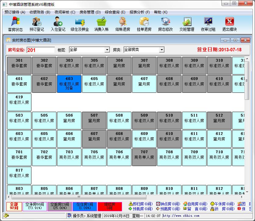The height and width of the screenshot is (221, 255).
Task: Select room 707 商务单人房
Action: click(144, 157)
